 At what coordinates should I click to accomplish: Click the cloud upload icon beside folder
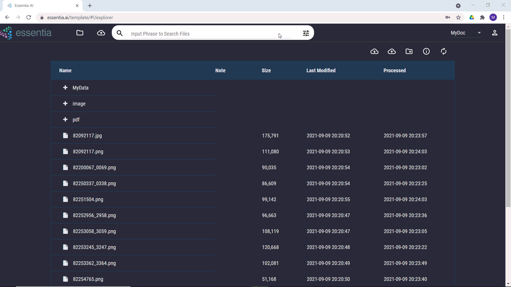click(x=101, y=33)
